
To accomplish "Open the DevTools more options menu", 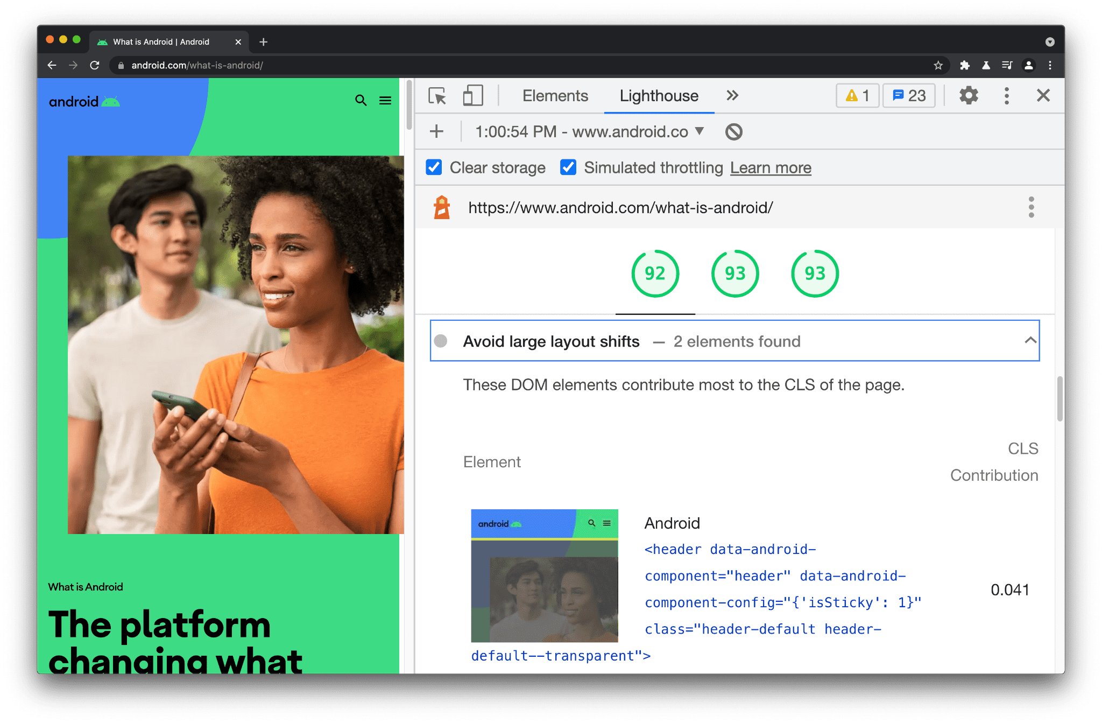I will (1007, 95).
